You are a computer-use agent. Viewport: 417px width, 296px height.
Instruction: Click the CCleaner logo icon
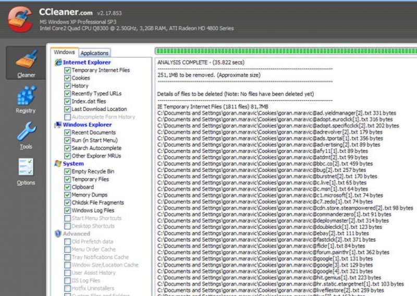20,19
